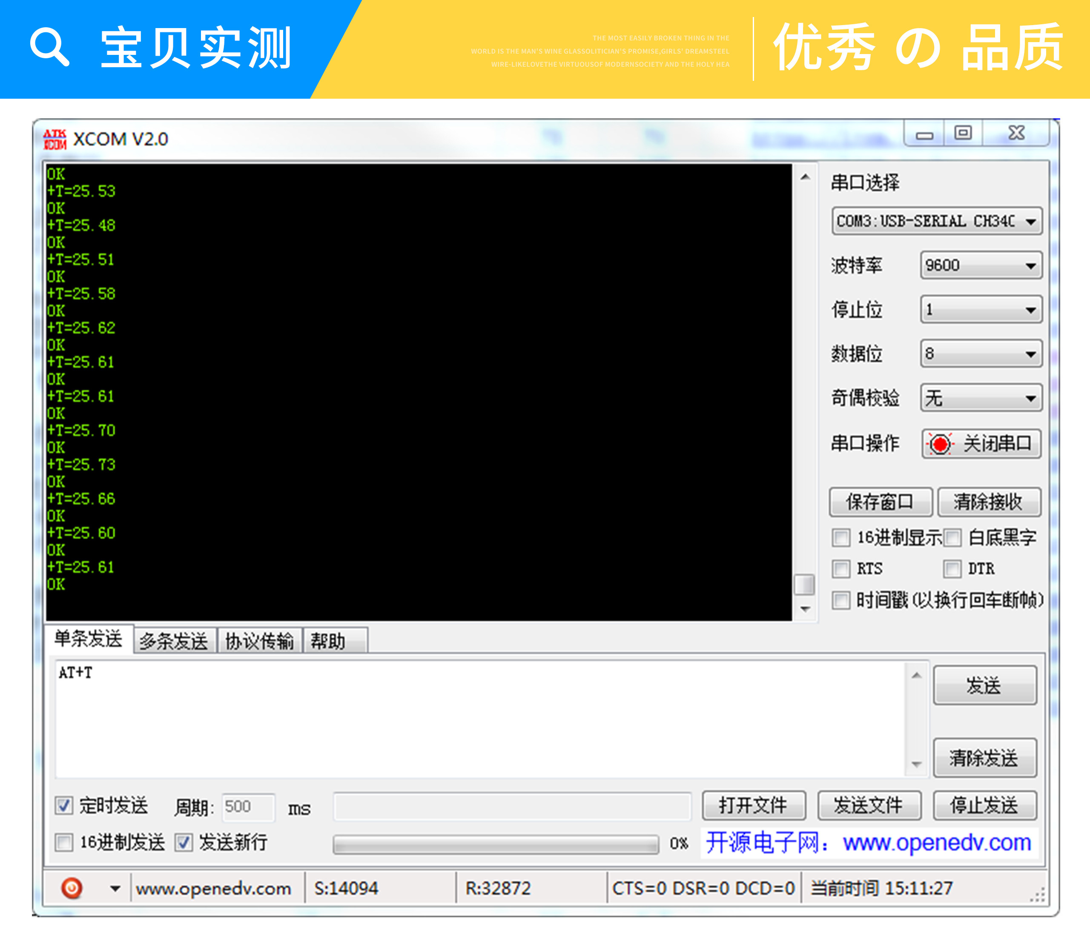Click the send box scroll up arrow
1090x936 pixels.
point(916,675)
